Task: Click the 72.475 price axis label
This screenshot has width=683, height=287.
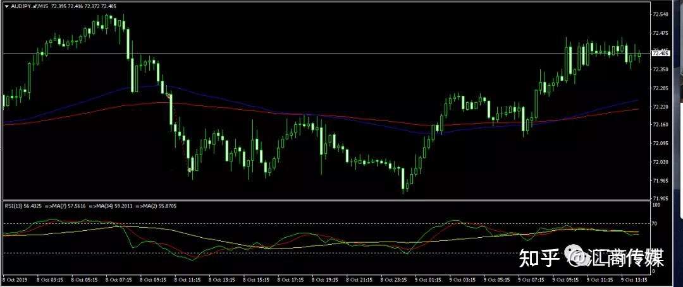Action: 660,33
